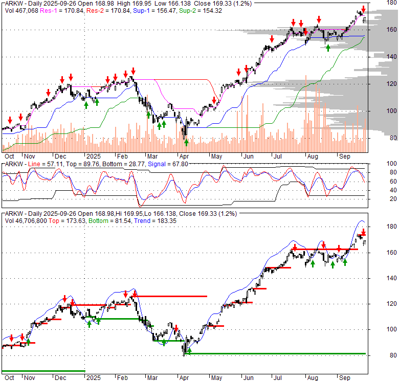The height and width of the screenshot is (381, 399).
Task: Select the 'Vol 46,706,800' reading
Action: click(x=26, y=221)
